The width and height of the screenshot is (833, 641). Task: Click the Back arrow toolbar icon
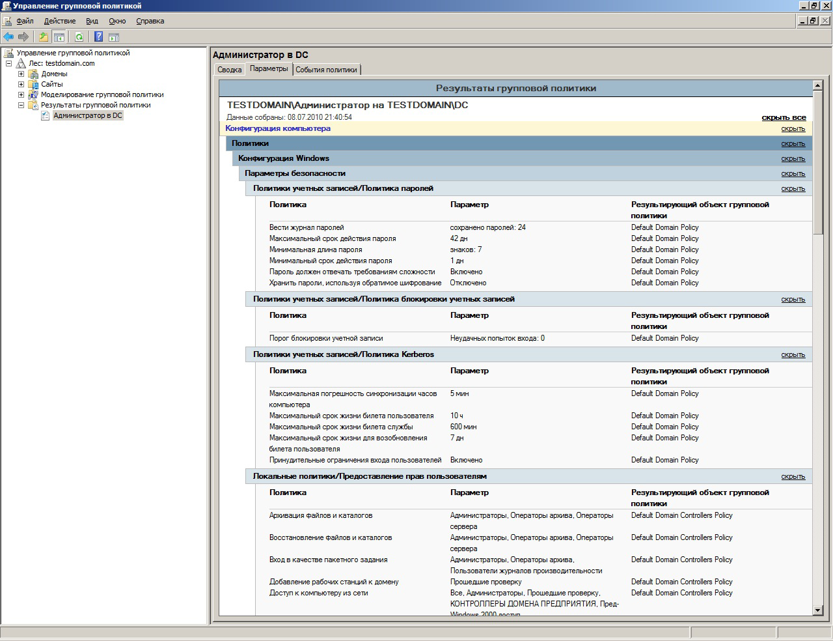tap(8, 37)
